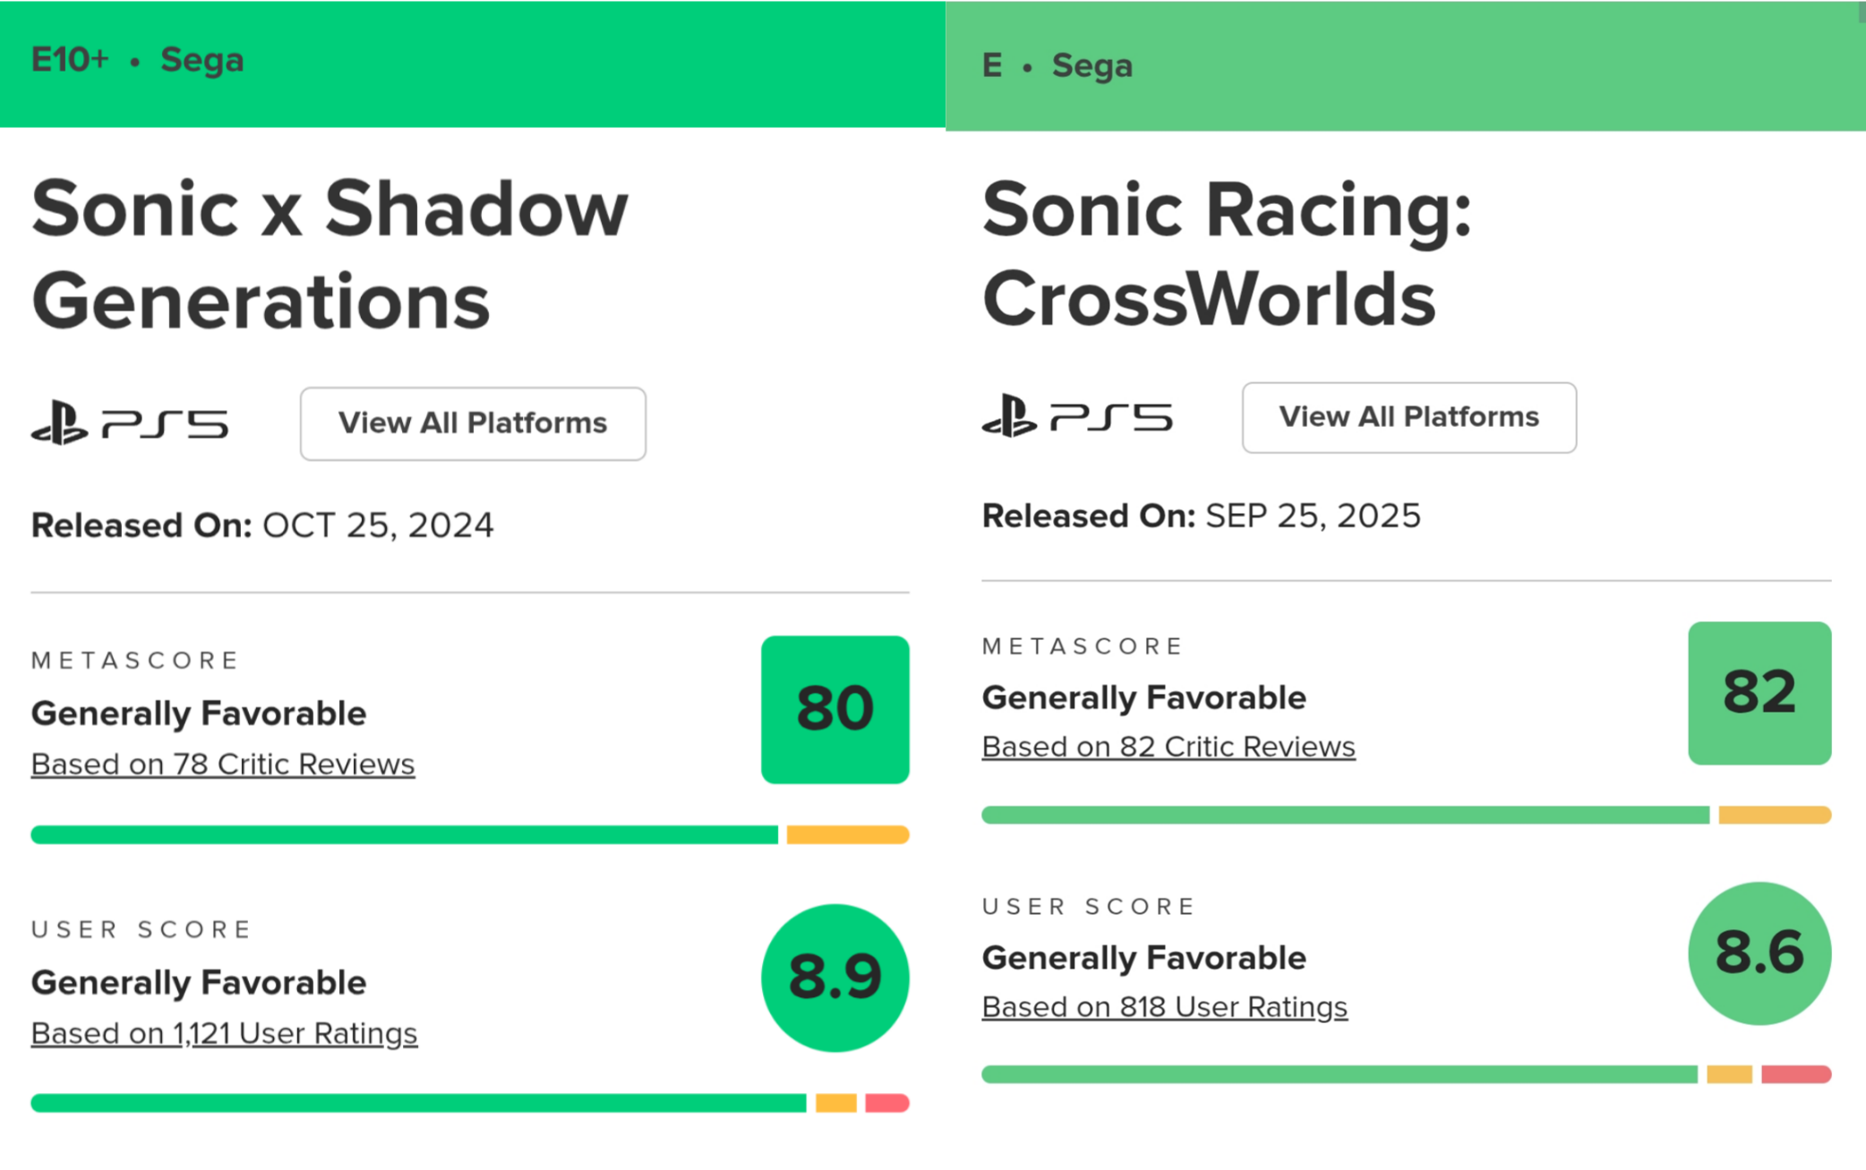Click the green 80 Metascore badge
Viewport: 1866px width, 1170px height.
[x=835, y=709]
